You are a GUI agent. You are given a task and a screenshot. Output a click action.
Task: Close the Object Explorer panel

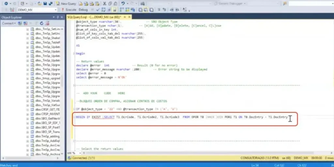62,17
